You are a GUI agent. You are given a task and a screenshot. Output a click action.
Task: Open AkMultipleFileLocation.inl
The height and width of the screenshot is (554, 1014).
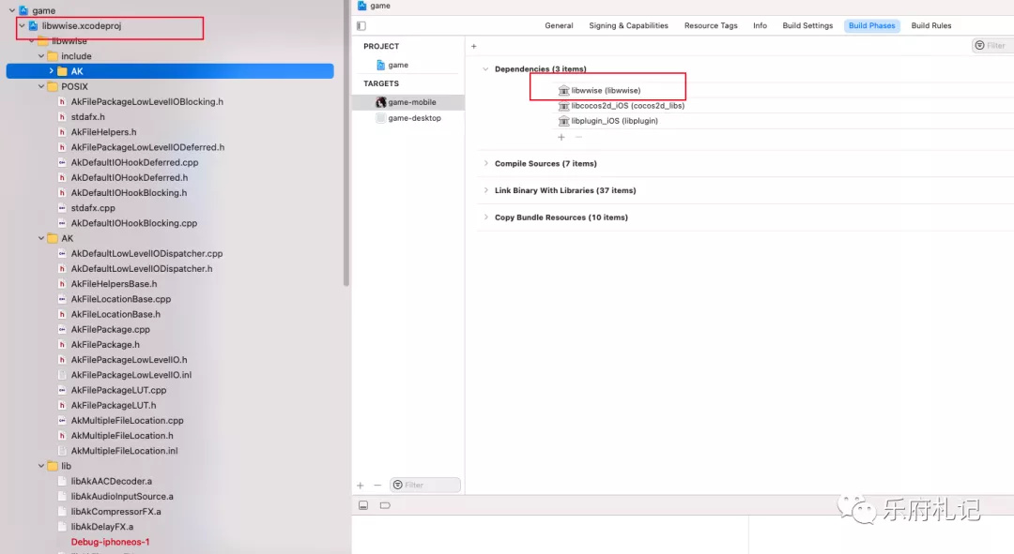pyautogui.click(x=124, y=451)
